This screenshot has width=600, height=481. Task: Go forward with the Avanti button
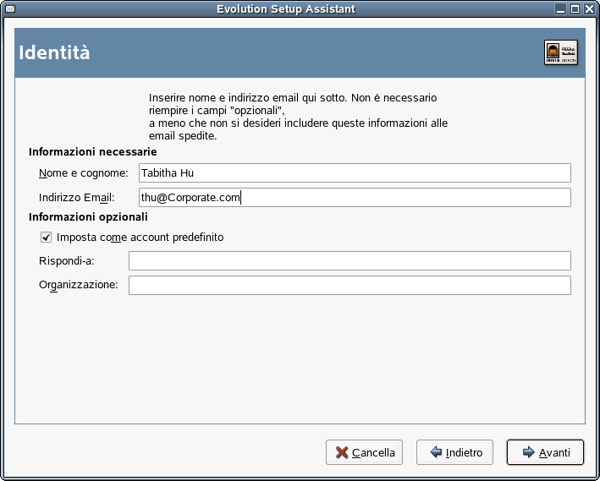pos(545,452)
